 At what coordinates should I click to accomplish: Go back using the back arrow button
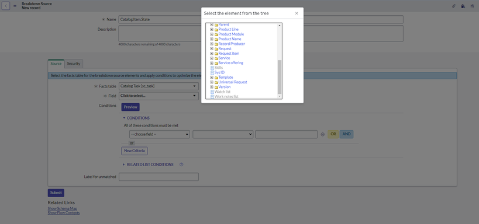(6, 6)
